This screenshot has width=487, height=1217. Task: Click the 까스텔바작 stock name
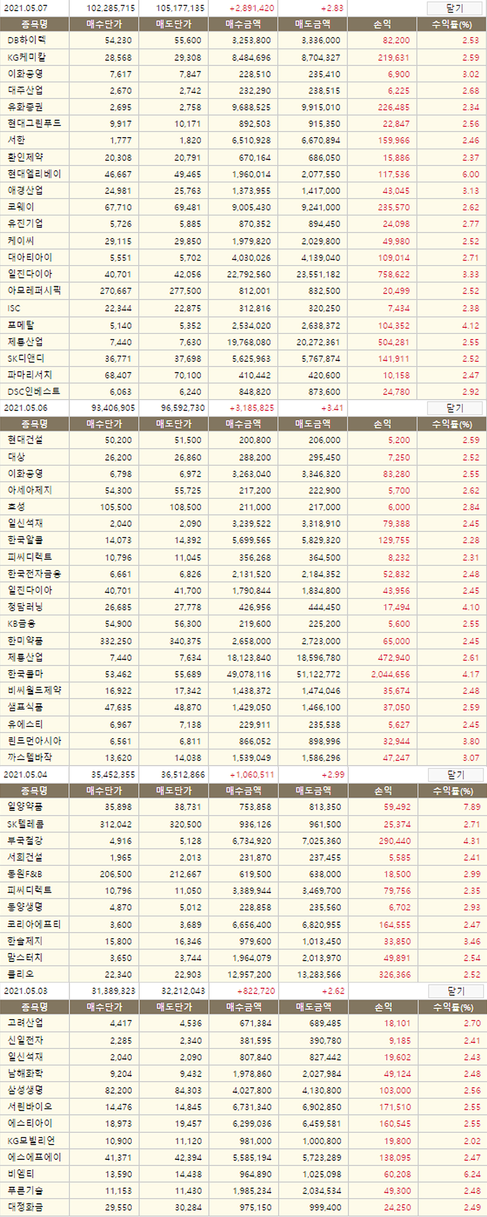(29, 758)
